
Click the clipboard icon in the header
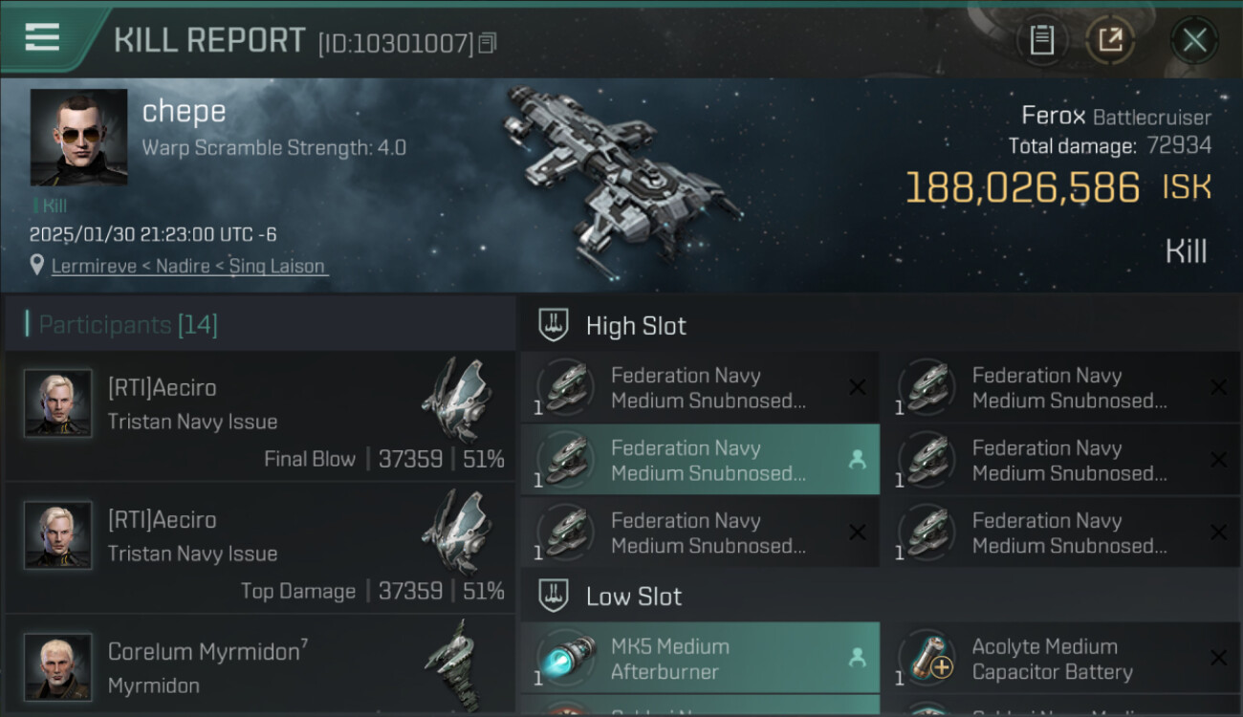tap(1041, 40)
